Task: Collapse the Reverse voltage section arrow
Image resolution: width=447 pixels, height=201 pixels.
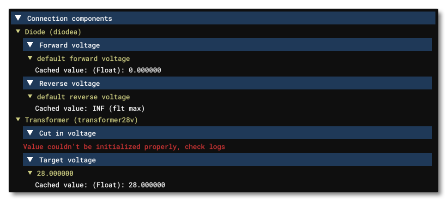Action: click(30, 83)
